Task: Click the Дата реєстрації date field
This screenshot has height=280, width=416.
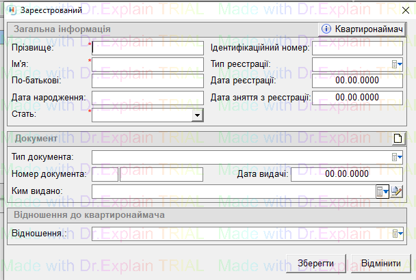Action: 357,81
